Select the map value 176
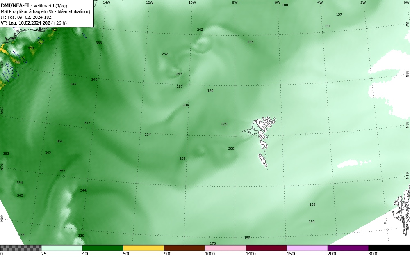The width and height of the screenshot is (410, 257). point(213,243)
